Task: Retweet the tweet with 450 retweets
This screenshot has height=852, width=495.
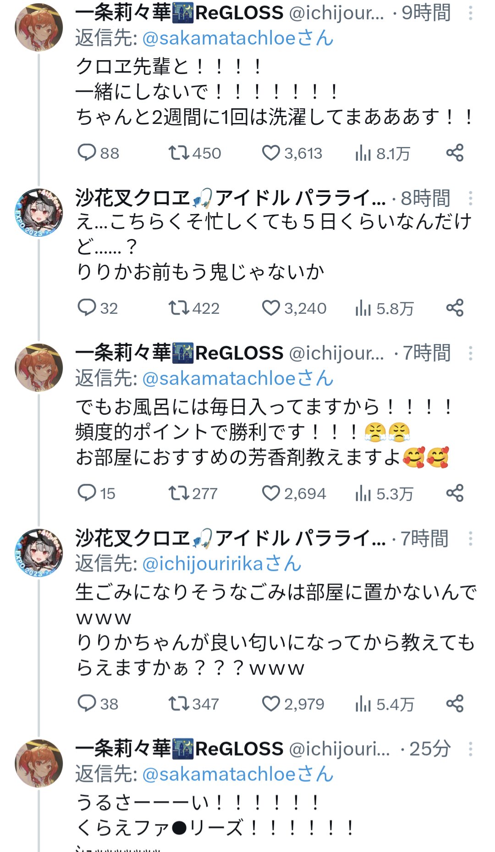Action: (179, 153)
